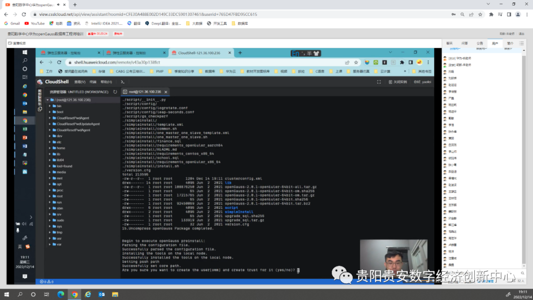Screen dimensions: 533x300
Task: Click the 退出 exit link
Action: [x=522, y=34]
